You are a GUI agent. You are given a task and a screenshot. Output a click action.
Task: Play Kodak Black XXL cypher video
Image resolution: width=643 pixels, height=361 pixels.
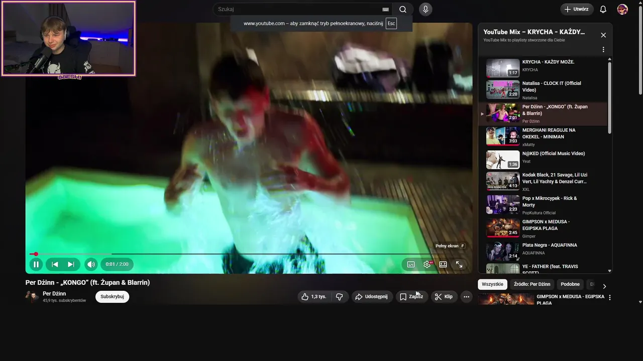(543, 182)
